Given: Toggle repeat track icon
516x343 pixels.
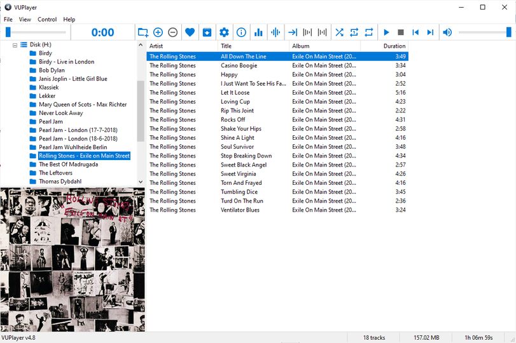Looking at the screenshot, I should [x=354, y=32].
